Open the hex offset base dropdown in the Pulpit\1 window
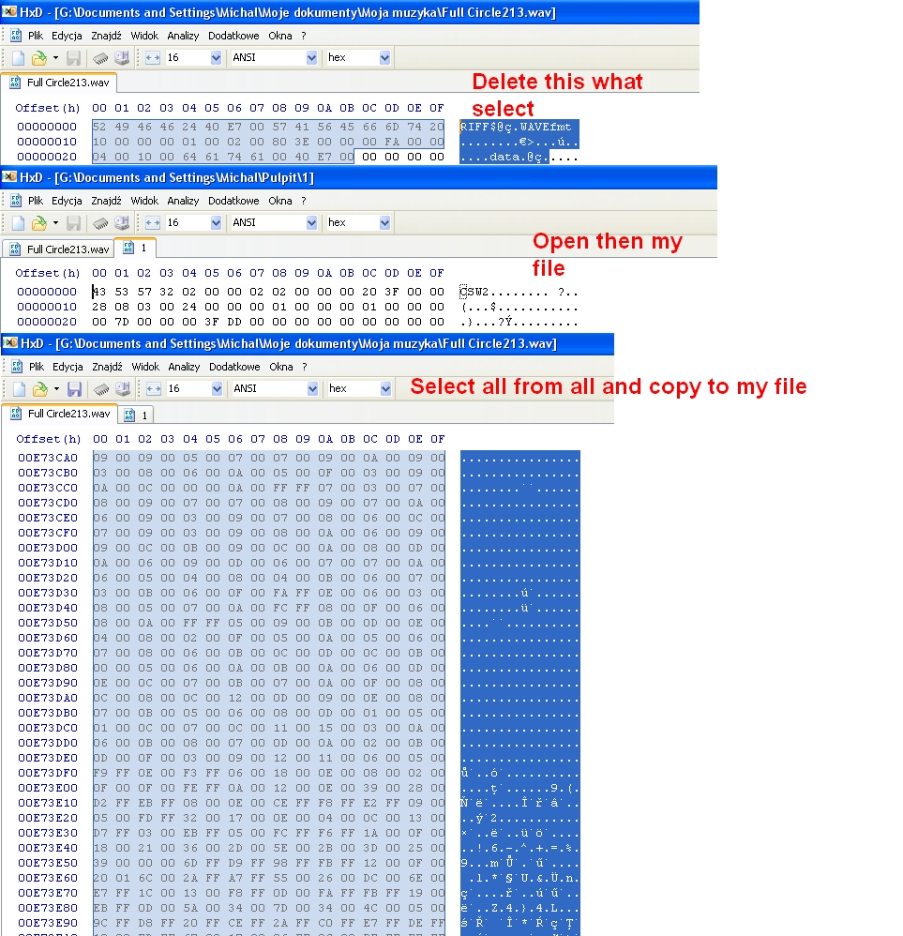The height and width of the screenshot is (936, 903). [384, 223]
